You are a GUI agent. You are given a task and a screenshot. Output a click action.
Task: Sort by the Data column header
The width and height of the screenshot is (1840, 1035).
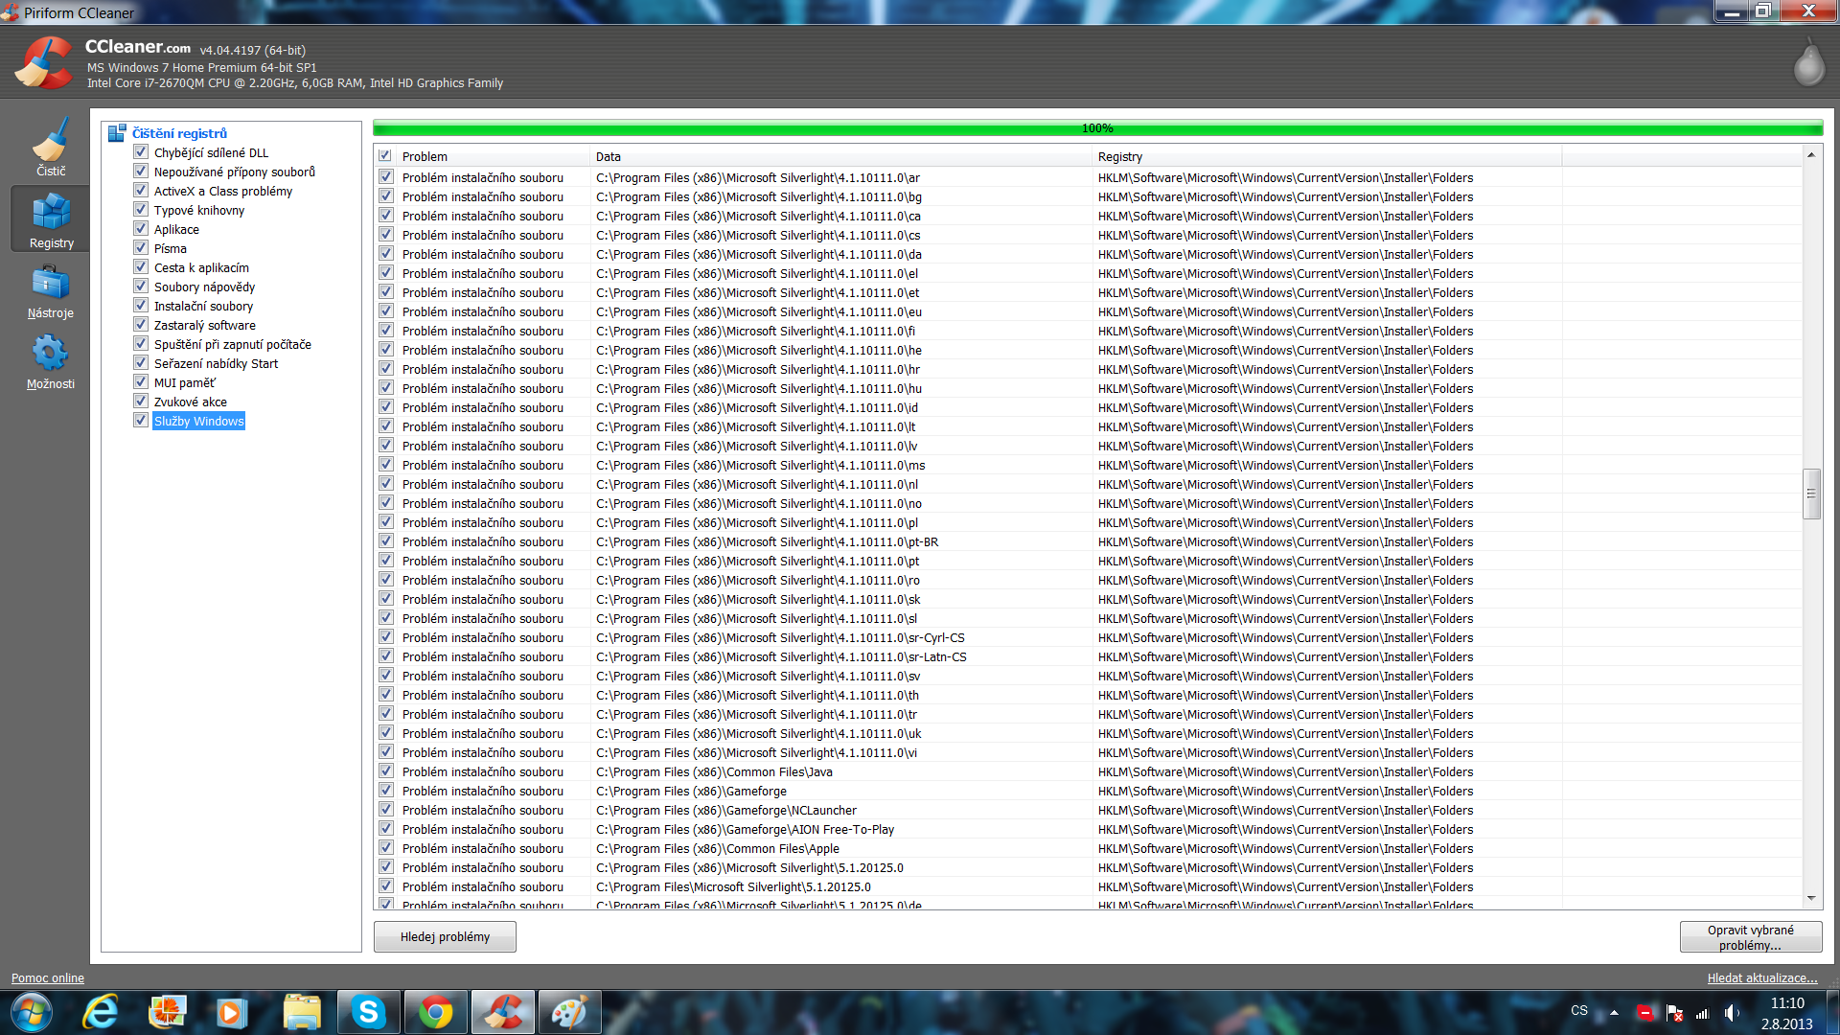841,156
